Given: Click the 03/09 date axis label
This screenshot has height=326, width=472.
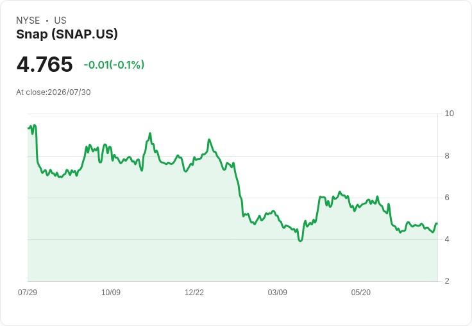Looking at the screenshot, I should pos(277,292).
